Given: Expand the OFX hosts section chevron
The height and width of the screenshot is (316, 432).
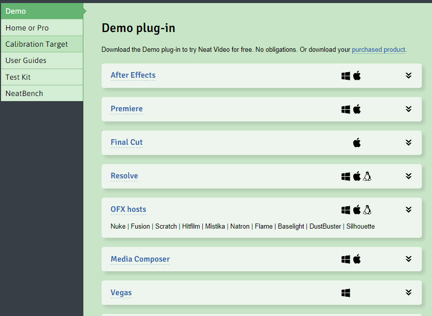Looking at the screenshot, I should (409, 210).
